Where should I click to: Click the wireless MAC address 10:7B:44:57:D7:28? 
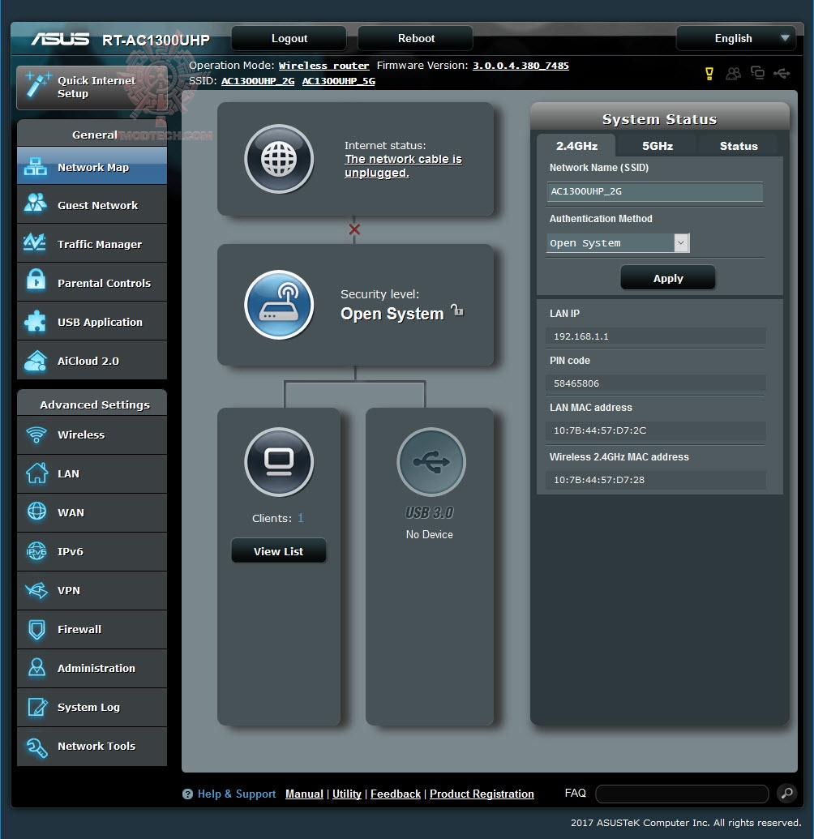(599, 480)
